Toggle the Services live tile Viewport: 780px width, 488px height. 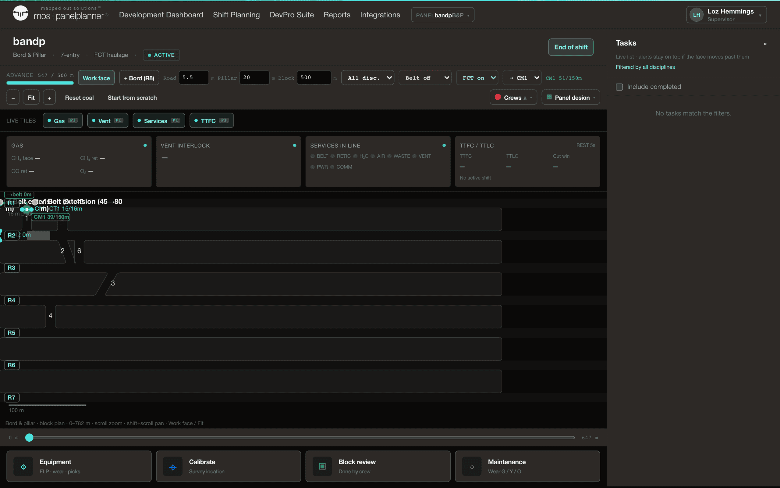pos(159,120)
